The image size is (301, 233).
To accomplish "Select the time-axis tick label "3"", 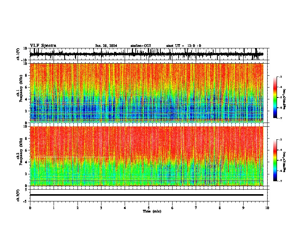I will click(x=101, y=208).
